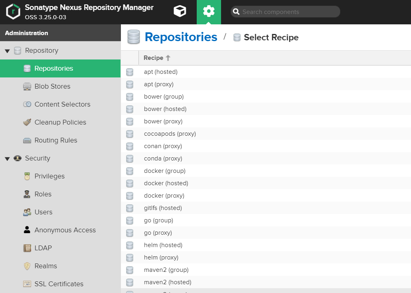
Task: Click the Privileges medal icon
Action: [27, 176]
